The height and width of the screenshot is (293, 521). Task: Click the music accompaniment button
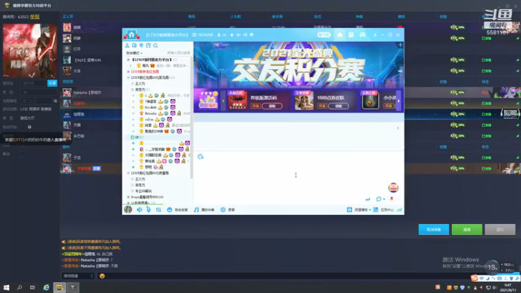pos(204,210)
